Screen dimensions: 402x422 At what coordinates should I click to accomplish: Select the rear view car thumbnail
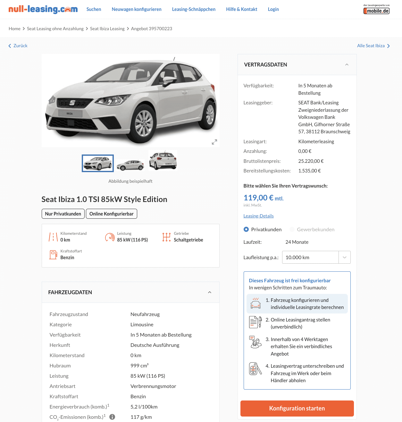click(x=163, y=160)
